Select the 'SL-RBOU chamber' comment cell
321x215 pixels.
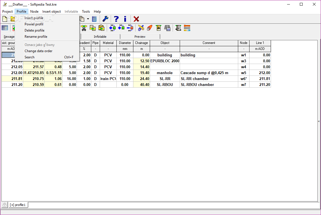[209, 85]
